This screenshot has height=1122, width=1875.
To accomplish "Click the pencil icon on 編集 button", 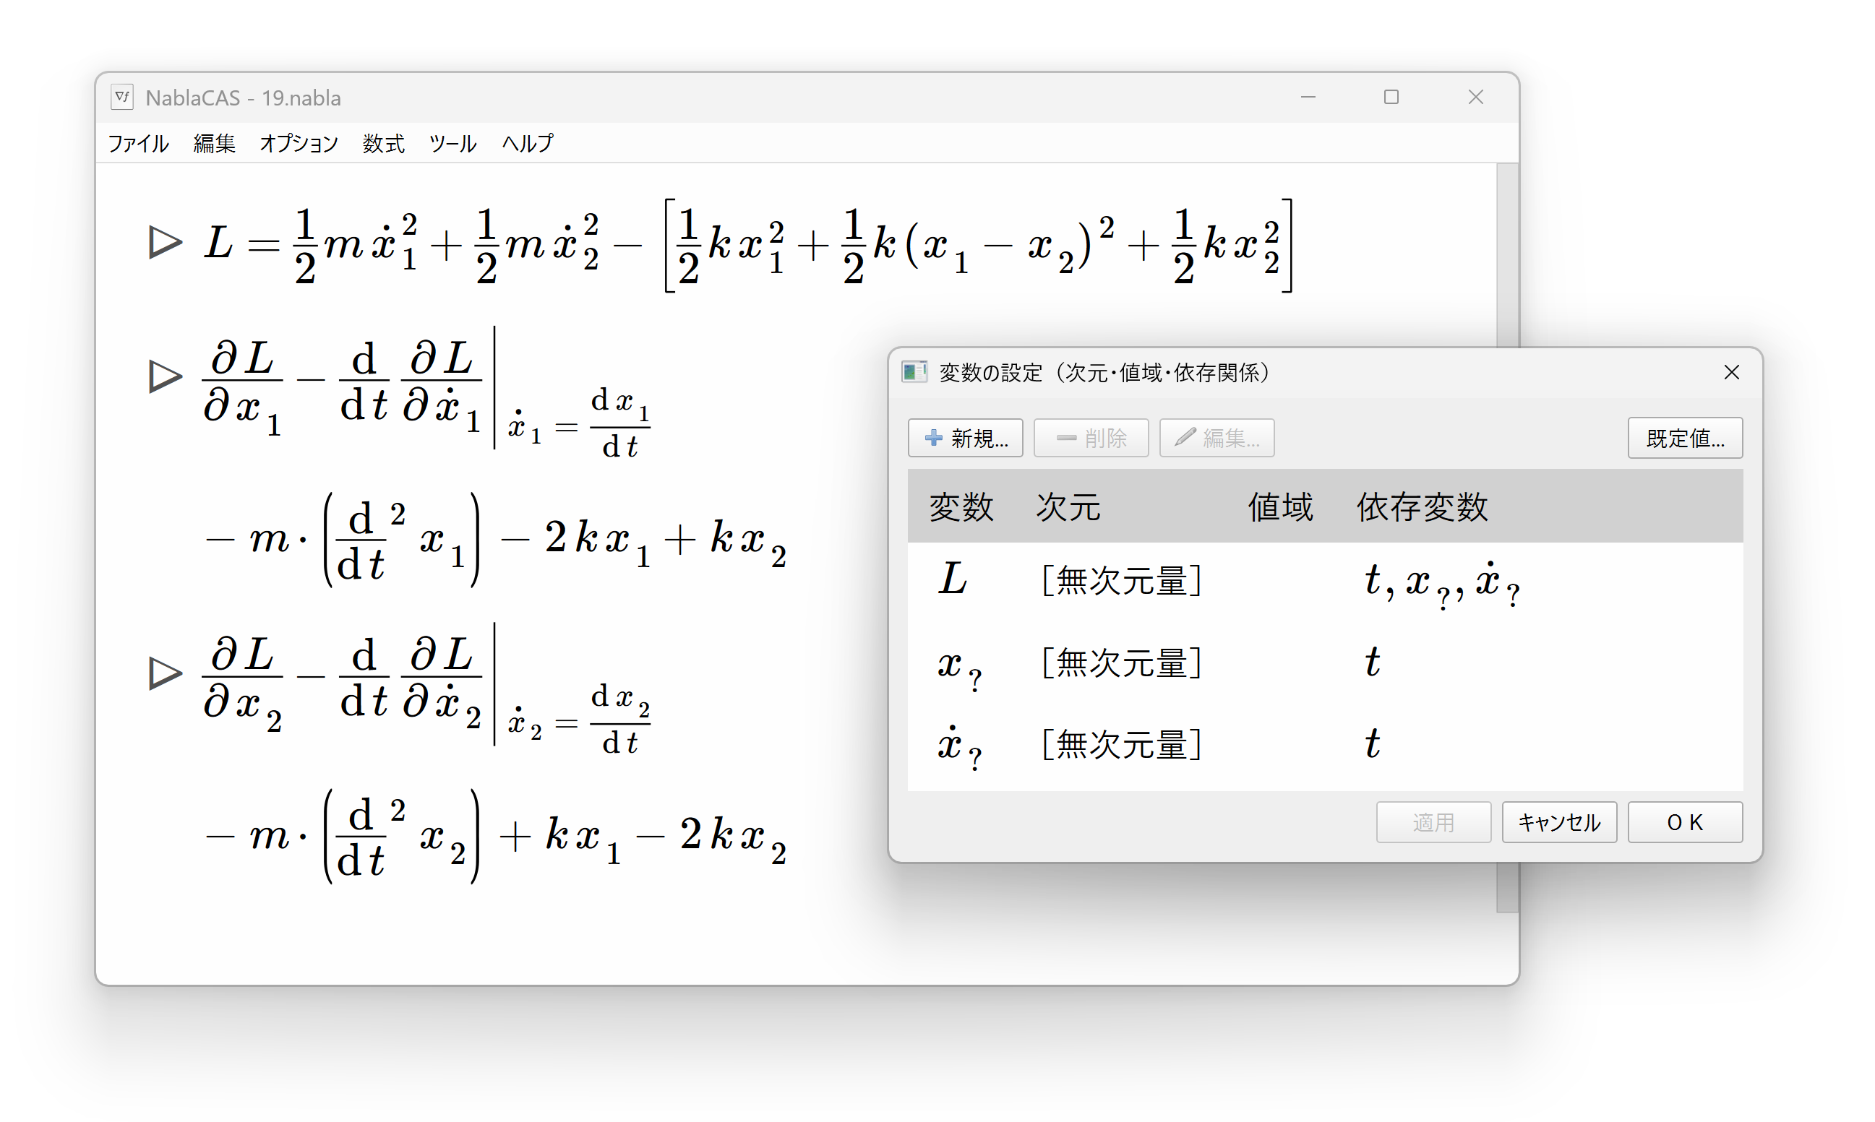I will 1185,438.
